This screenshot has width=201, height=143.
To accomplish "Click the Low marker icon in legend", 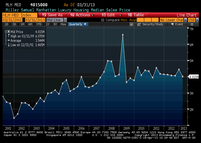I will click(x=8, y=45).
